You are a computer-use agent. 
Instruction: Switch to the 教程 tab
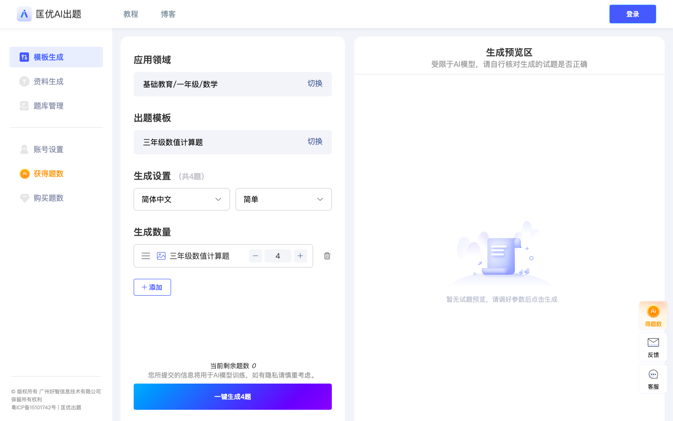point(131,14)
